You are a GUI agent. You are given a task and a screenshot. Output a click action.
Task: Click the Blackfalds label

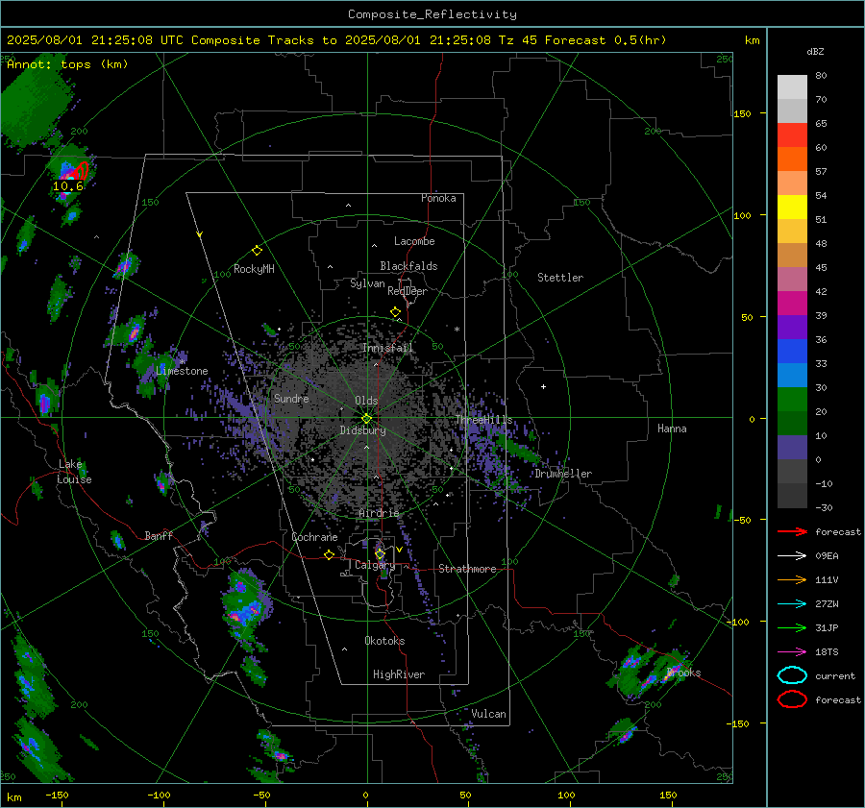(408, 266)
